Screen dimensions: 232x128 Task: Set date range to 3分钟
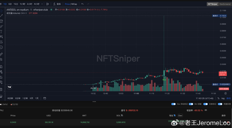click(17, 98)
